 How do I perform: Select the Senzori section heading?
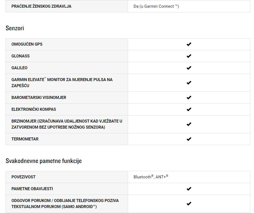15,28
